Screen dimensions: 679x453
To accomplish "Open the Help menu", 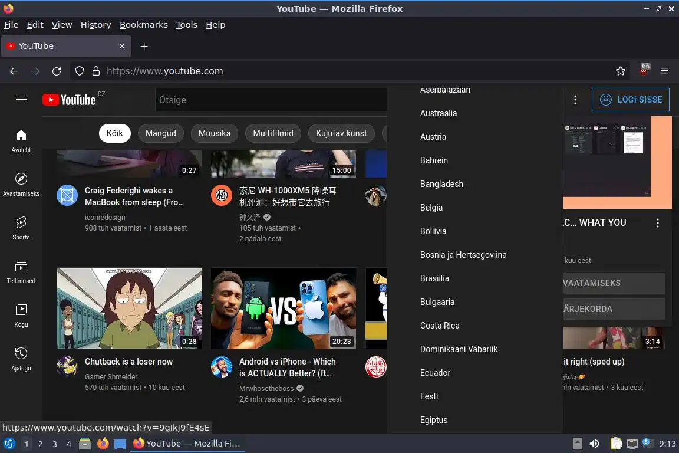I will pos(215,25).
